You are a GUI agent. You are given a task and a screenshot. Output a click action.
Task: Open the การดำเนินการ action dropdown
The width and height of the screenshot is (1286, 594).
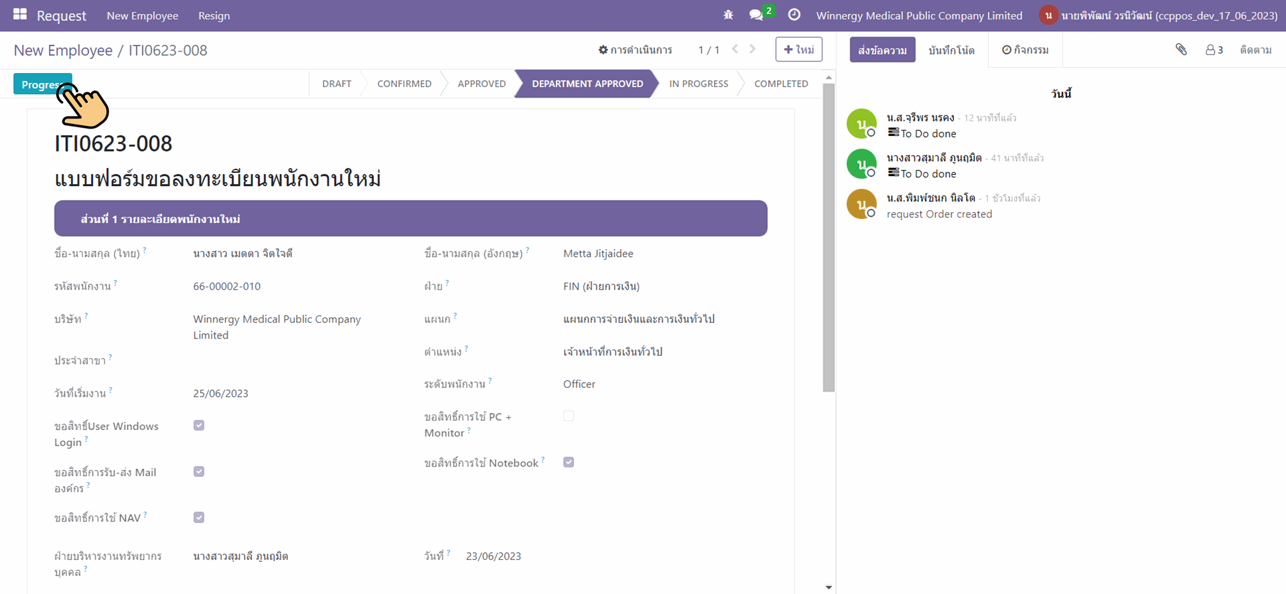tap(635, 50)
